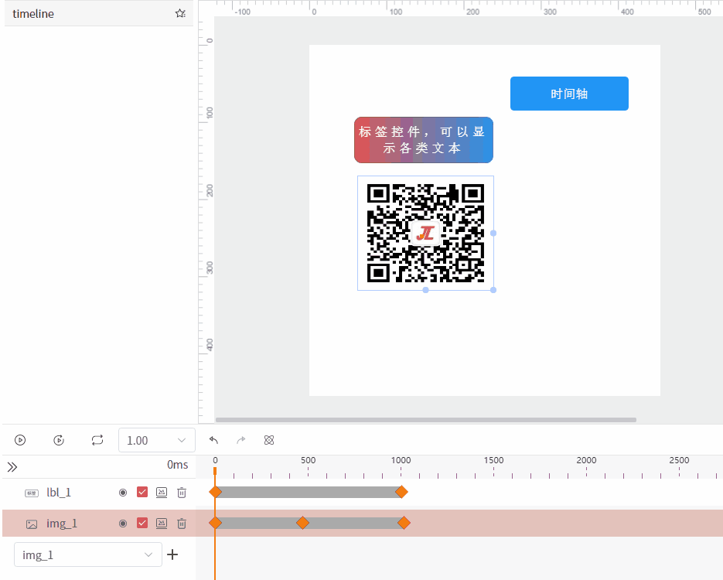
Task: Select img_1 keyframe at 1000 ms
Action: point(404,523)
